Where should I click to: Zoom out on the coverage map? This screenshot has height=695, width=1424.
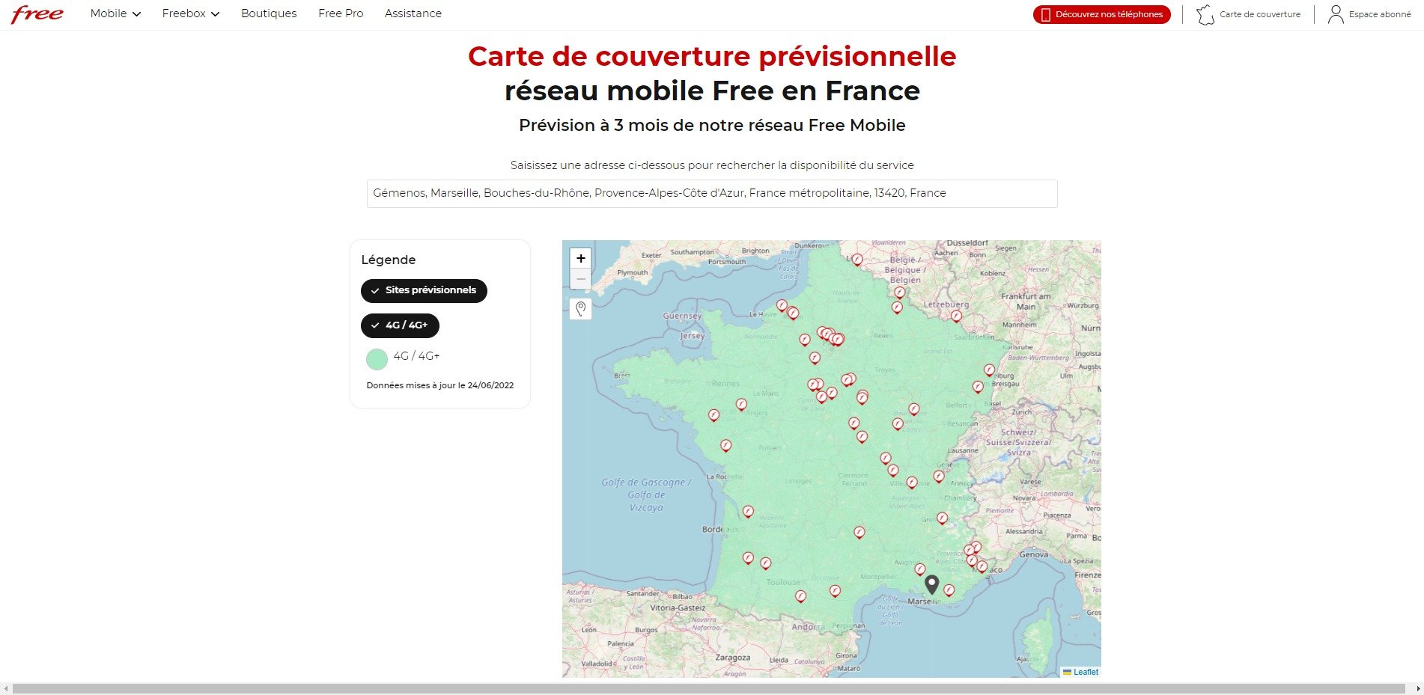coord(580,279)
